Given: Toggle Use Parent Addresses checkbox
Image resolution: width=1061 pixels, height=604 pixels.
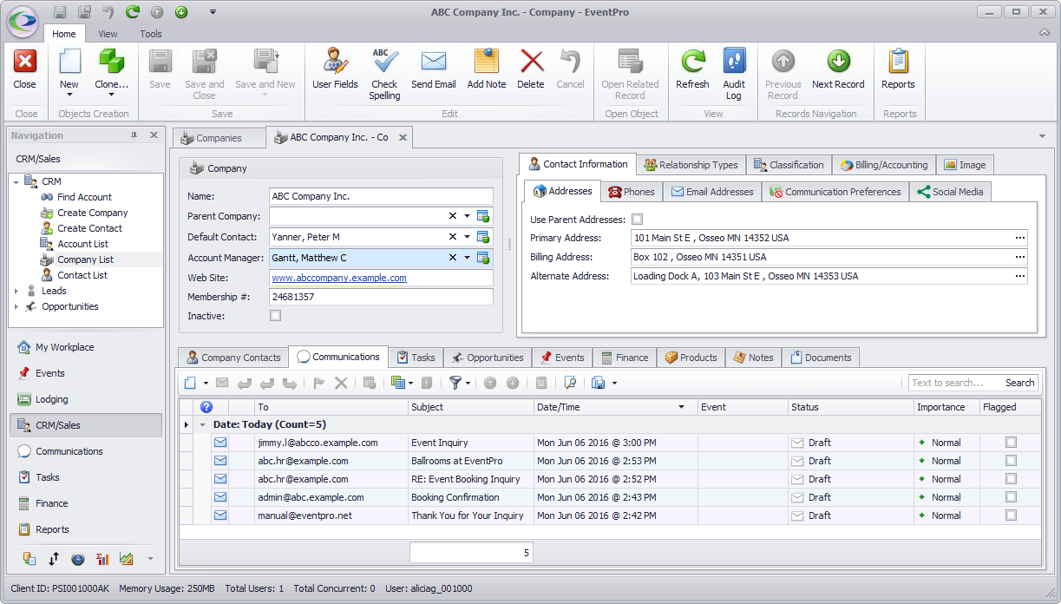Looking at the screenshot, I should tap(638, 220).
